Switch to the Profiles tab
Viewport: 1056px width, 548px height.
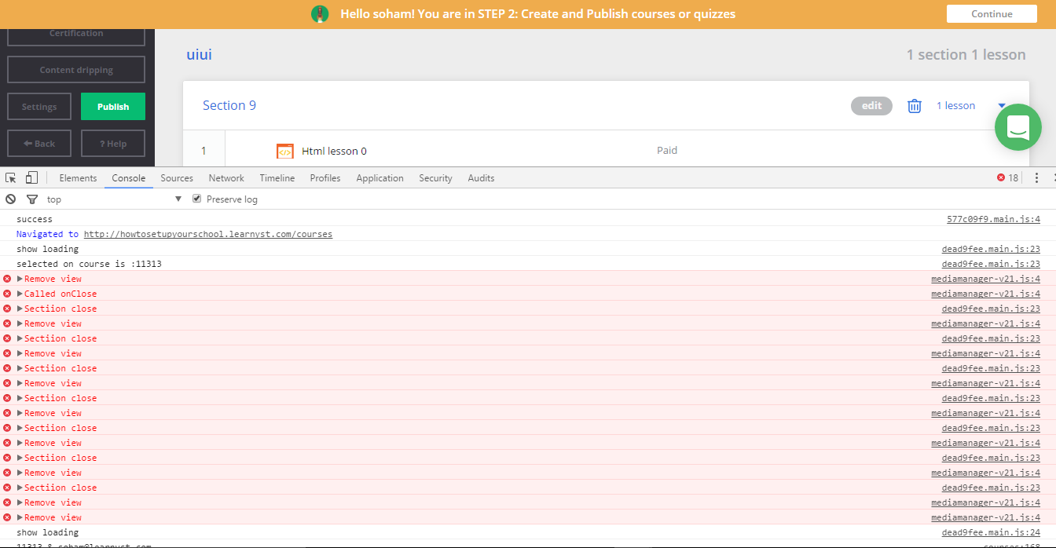click(325, 178)
